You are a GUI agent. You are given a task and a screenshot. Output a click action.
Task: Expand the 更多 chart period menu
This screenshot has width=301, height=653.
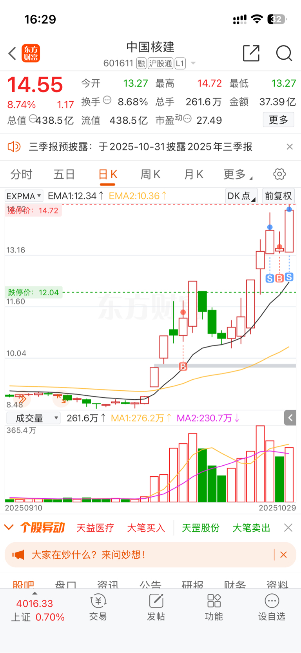pos(238,174)
